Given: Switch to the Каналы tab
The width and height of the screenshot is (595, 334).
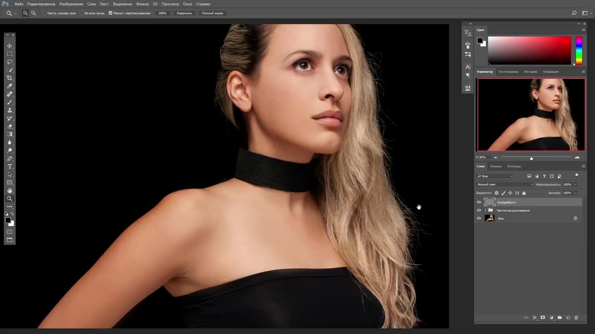Looking at the screenshot, I should tap(496, 166).
